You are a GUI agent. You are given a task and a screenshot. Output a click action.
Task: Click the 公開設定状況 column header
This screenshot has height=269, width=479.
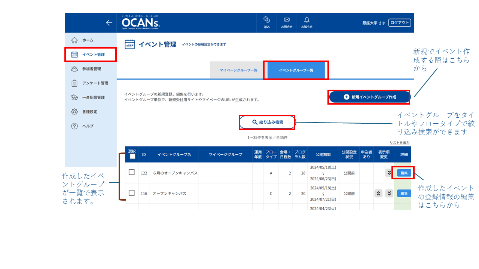[349, 154]
